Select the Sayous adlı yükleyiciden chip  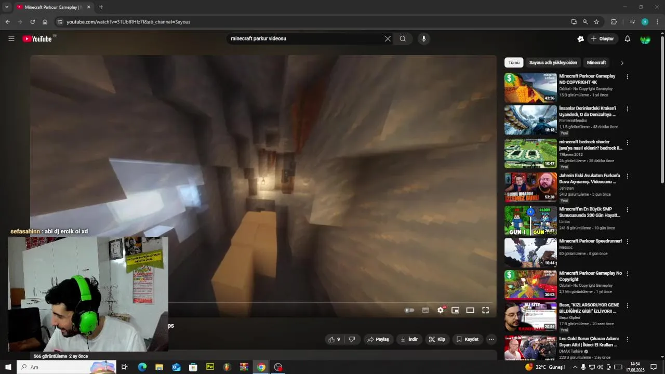coord(553,62)
